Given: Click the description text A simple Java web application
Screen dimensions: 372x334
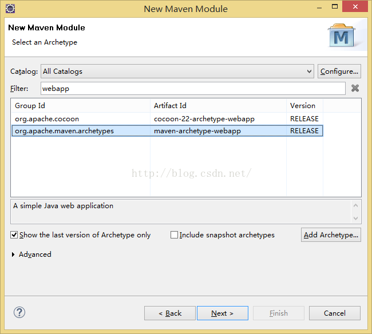Looking at the screenshot, I should point(63,206).
